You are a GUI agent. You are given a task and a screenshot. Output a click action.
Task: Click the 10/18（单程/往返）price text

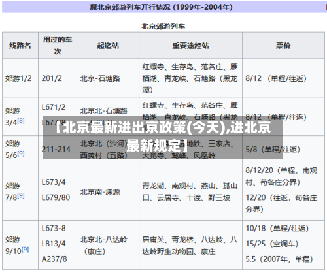[x=277, y=228]
